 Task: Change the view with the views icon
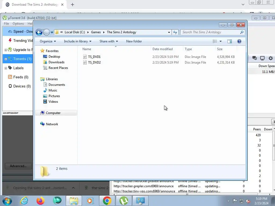215,41
